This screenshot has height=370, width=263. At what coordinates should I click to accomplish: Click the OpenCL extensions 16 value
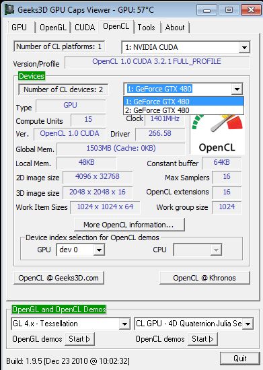pyautogui.click(x=227, y=192)
